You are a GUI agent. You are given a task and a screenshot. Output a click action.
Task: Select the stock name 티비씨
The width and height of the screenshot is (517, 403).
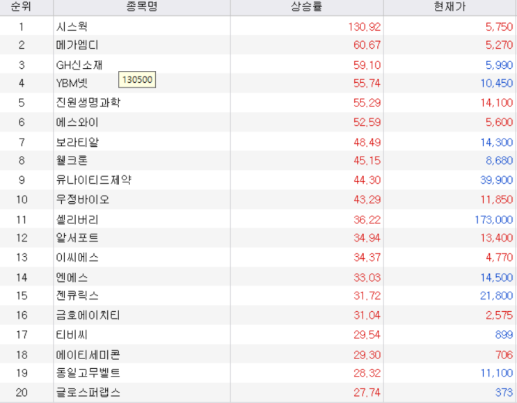[72, 335]
